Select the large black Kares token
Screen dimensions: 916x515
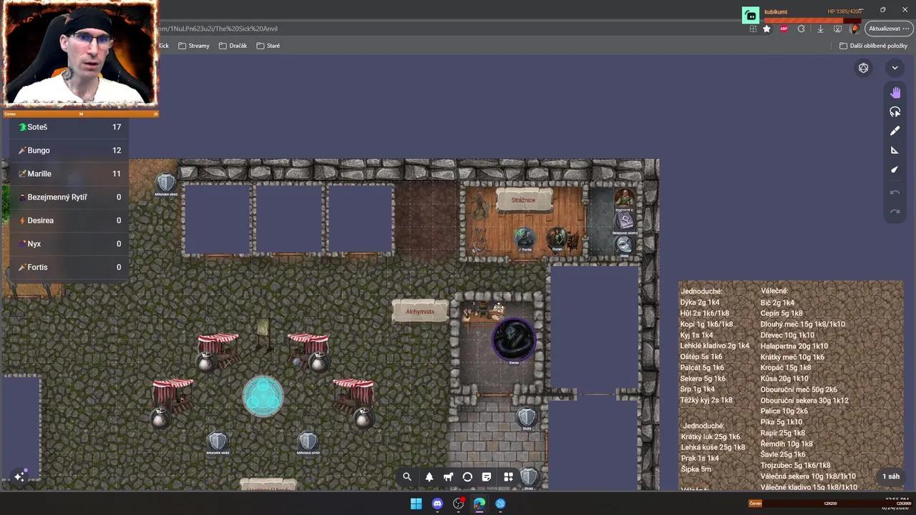(514, 339)
